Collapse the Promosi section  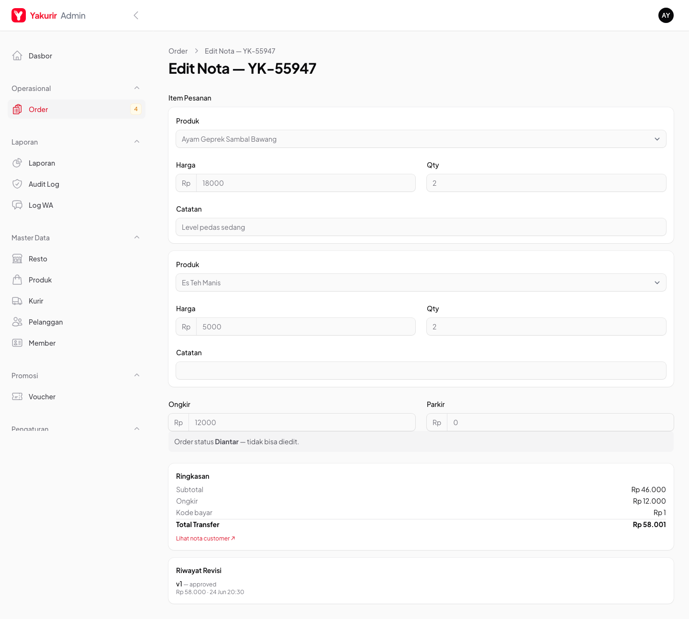click(137, 375)
